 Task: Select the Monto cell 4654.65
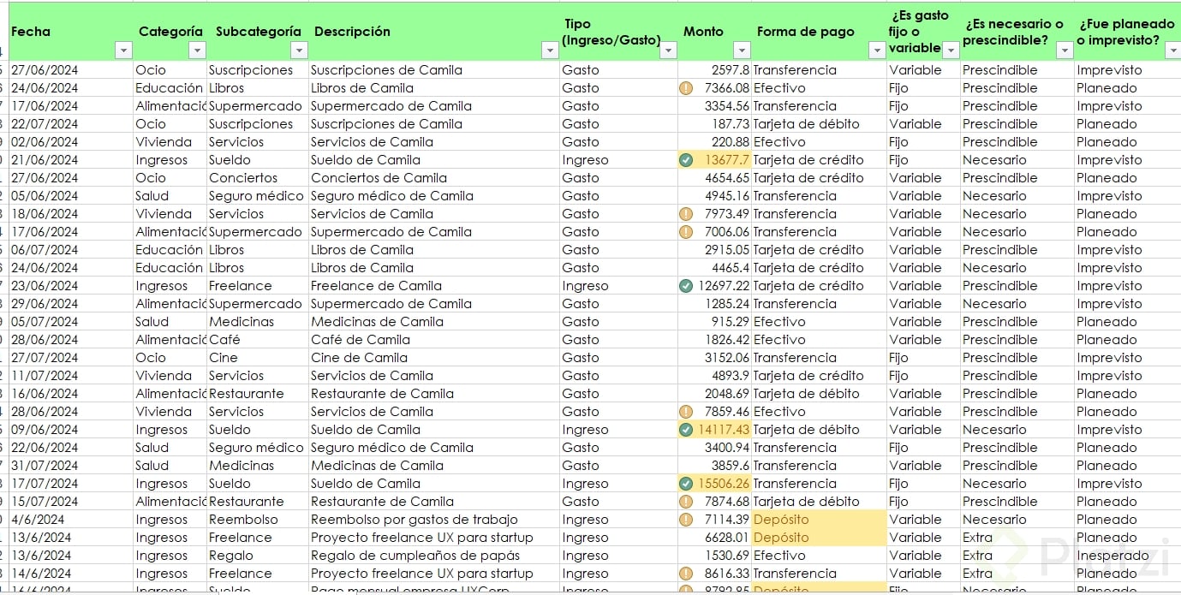pos(714,178)
